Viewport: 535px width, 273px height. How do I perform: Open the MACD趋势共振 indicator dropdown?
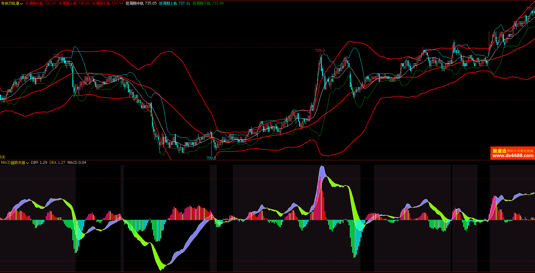coord(15,163)
